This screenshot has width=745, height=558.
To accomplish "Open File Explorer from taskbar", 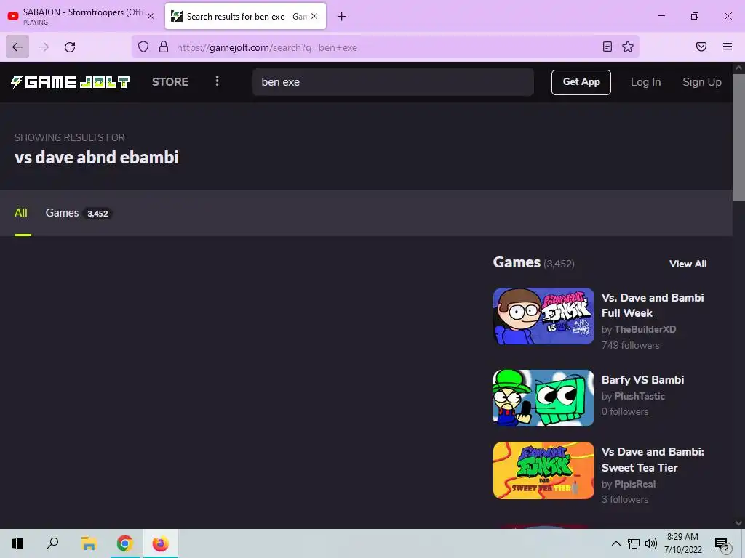I will click(x=89, y=543).
